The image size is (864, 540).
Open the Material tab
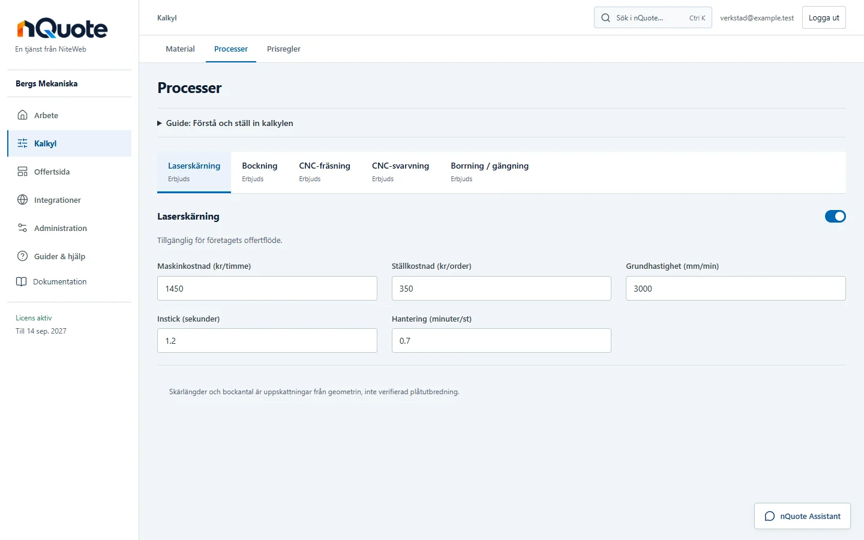pyautogui.click(x=180, y=49)
